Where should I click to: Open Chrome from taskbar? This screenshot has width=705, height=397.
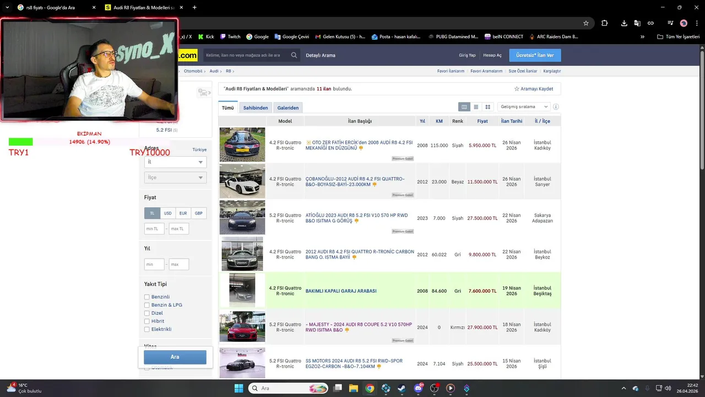pyautogui.click(x=370, y=388)
